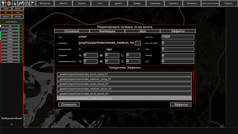This screenshot has height=134, width=238.
Task: Select the brain AI icon
Action: 9,3
